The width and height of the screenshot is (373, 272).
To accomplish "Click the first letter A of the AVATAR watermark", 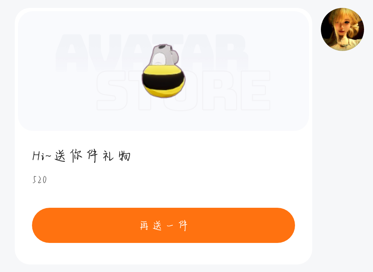I will pos(72,53).
